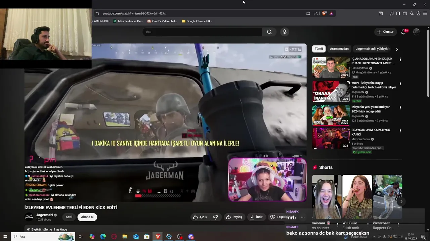Open the ATAUNI-OBS bookmark
The height and width of the screenshot is (241, 430).
[x=100, y=21]
